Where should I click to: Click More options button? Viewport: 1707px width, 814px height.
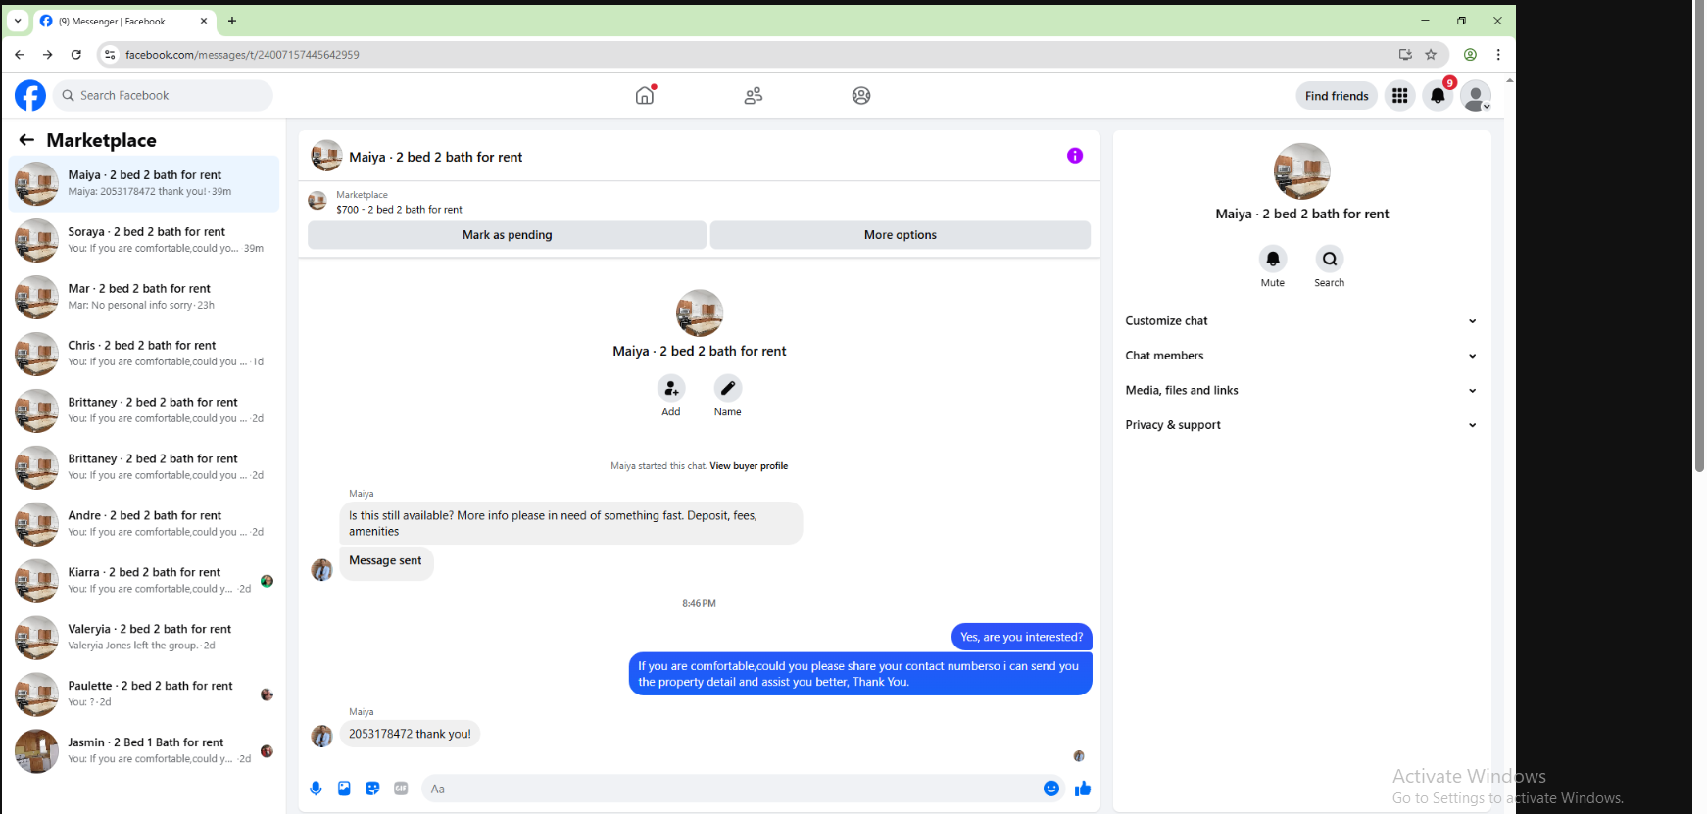(900, 235)
